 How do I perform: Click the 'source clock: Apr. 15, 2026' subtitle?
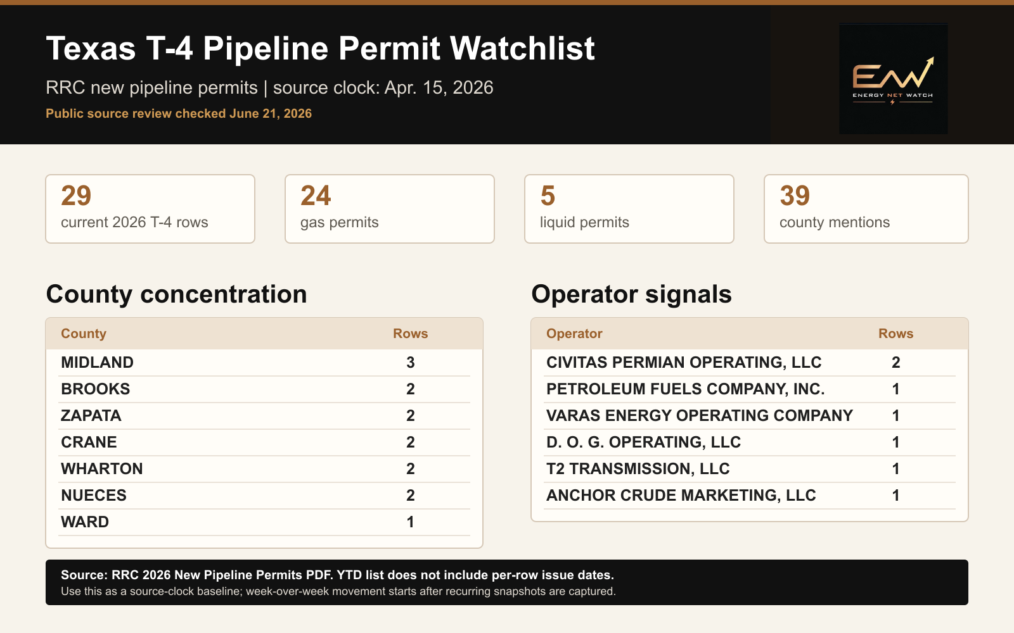tap(383, 87)
